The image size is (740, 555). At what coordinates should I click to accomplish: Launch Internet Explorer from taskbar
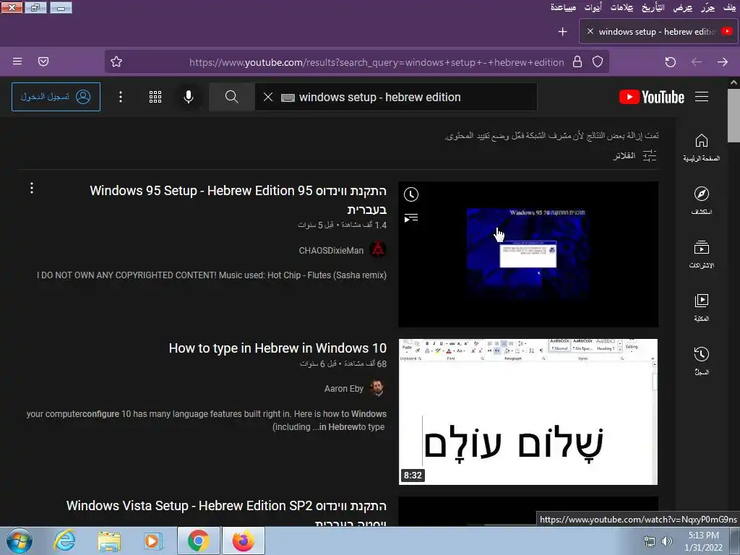pos(64,541)
